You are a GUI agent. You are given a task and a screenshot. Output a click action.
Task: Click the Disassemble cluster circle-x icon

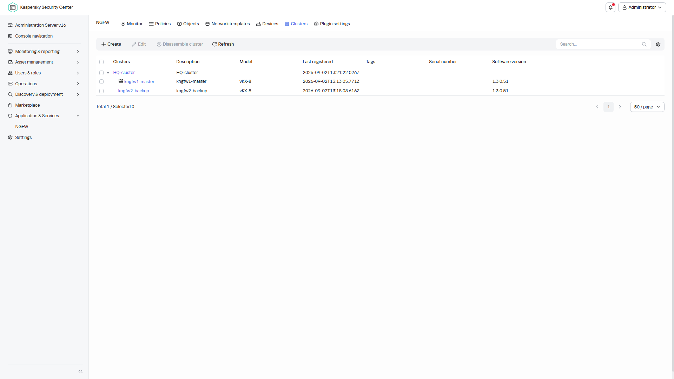[x=159, y=44]
